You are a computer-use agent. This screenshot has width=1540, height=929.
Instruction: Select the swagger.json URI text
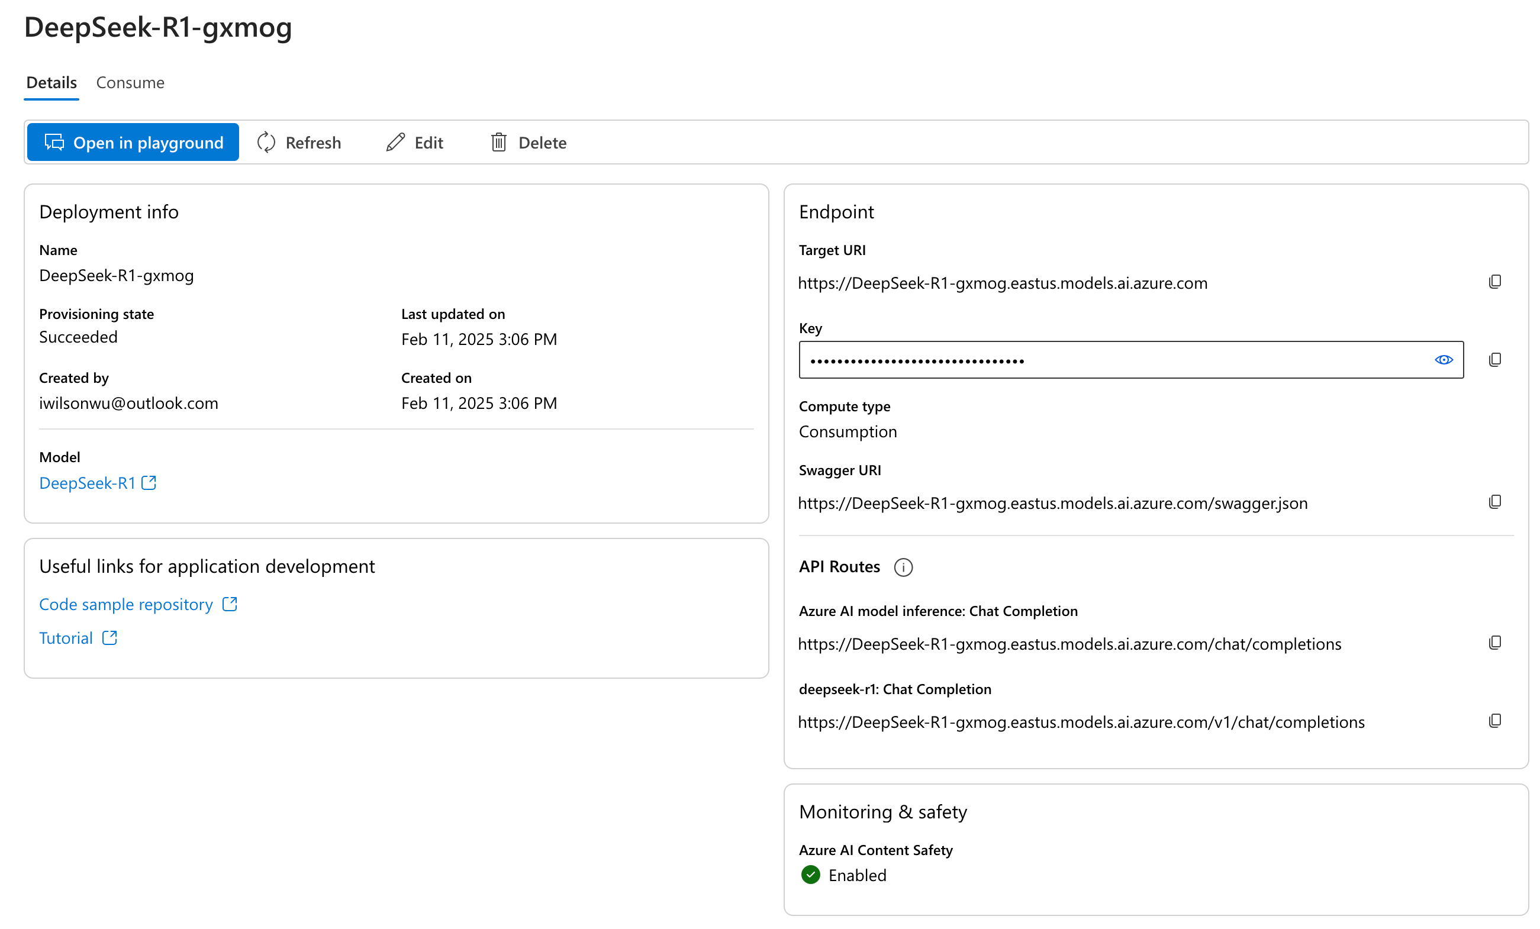pyautogui.click(x=1052, y=503)
